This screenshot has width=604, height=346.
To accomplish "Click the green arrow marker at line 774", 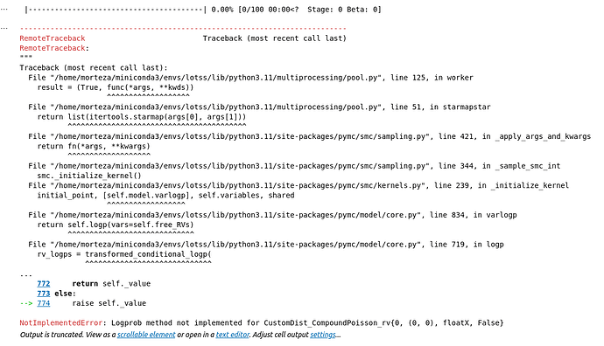I will coord(26,303).
